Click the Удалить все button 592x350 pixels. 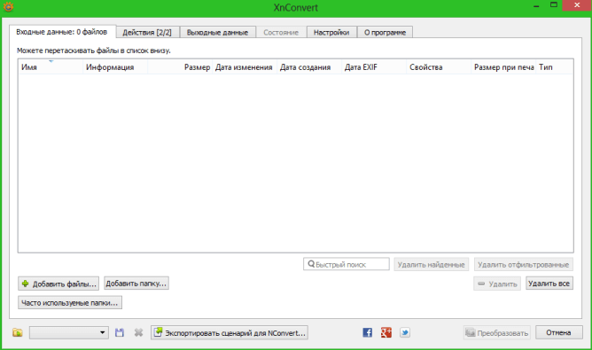pos(549,284)
